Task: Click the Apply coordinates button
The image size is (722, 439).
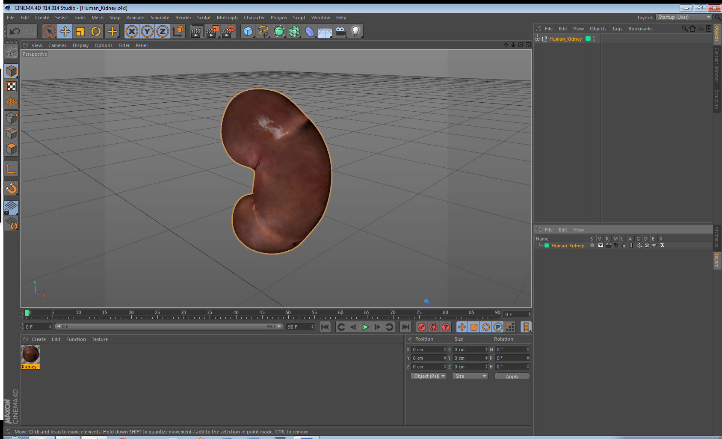Action: [x=512, y=377]
